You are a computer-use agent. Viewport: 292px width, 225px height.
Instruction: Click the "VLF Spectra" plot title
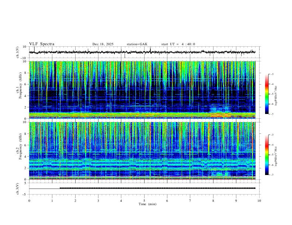42,44
